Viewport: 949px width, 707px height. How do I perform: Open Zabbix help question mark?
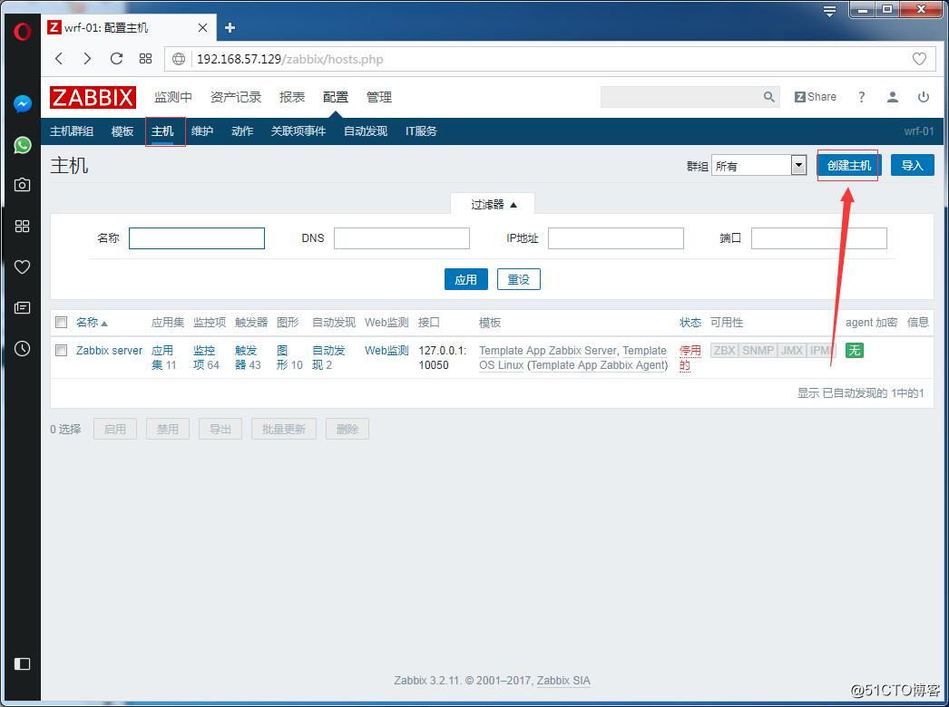pyautogui.click(x=861, y=97)
